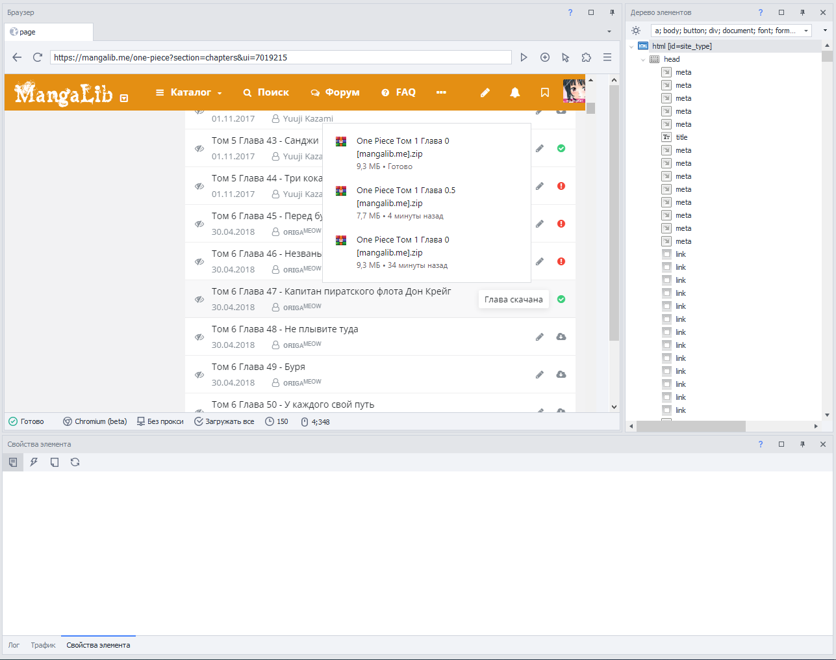836x660 pixels.
Task: Open chapter link Глава 50 - У каждого свой путь
Action: coord(293,404)
